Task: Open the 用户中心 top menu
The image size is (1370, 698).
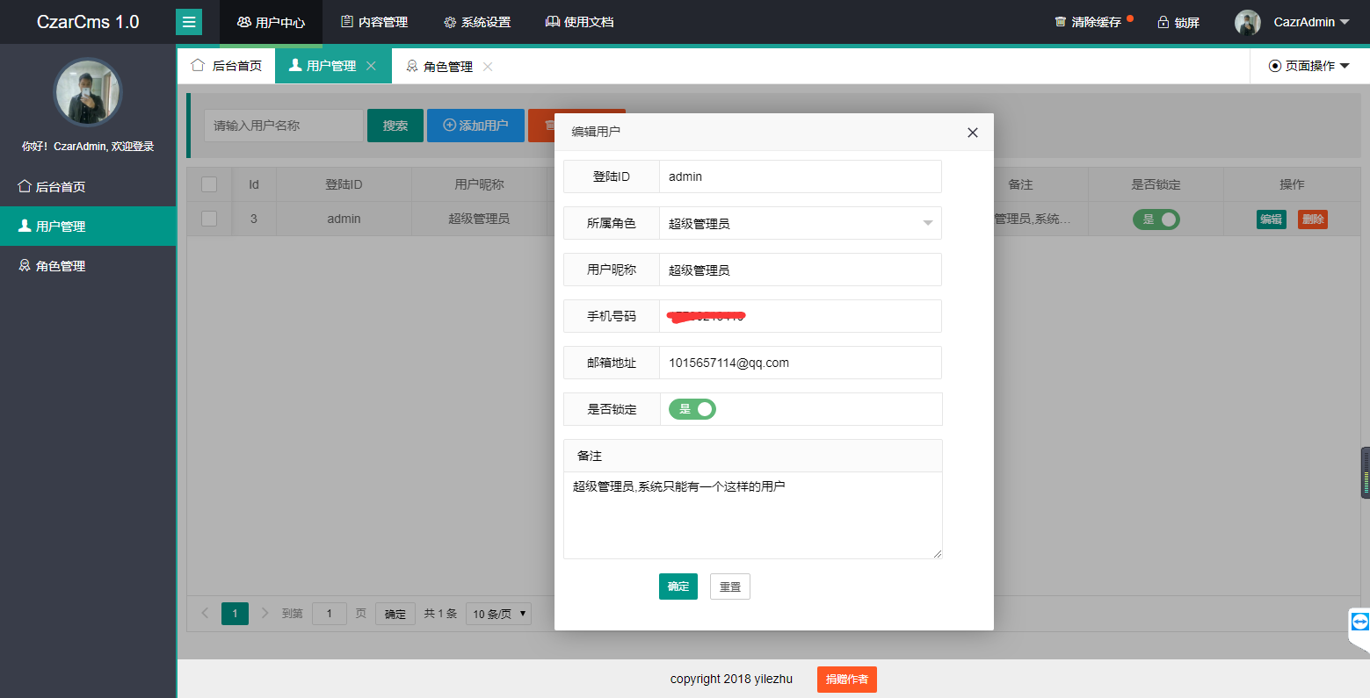Action: 271,22
